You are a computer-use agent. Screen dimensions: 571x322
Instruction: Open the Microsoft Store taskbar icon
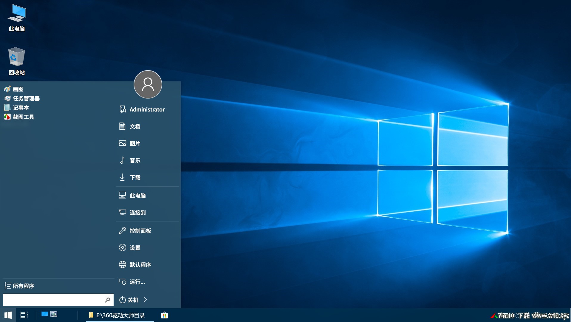(x=164, y=315)
